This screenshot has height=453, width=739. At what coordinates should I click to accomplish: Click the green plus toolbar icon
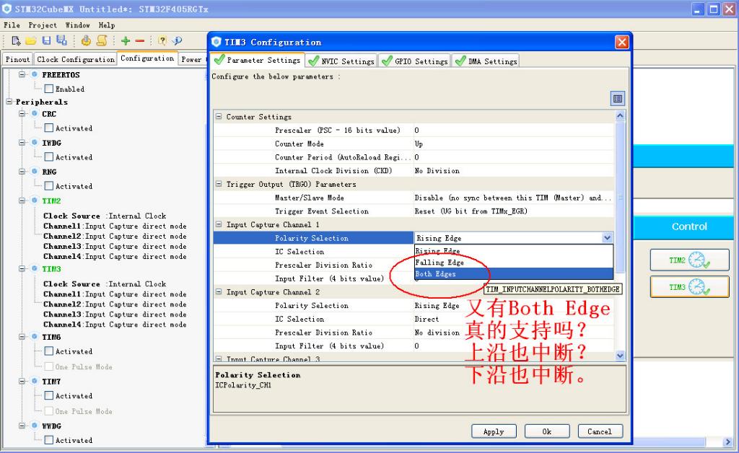click(126, 41)
